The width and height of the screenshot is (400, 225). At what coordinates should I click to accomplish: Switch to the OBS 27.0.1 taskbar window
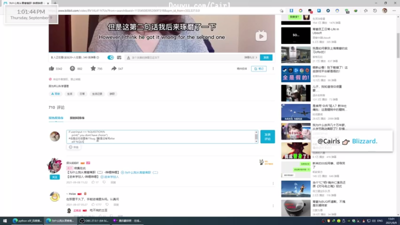pos(93,220)
